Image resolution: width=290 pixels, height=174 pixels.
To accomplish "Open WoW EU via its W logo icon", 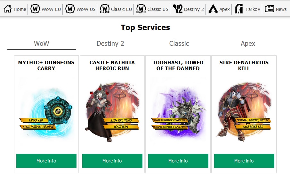I will tap(35, 9).
